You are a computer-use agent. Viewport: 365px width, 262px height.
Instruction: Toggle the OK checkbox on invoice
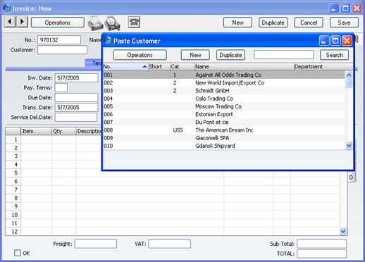click(18, 253)
